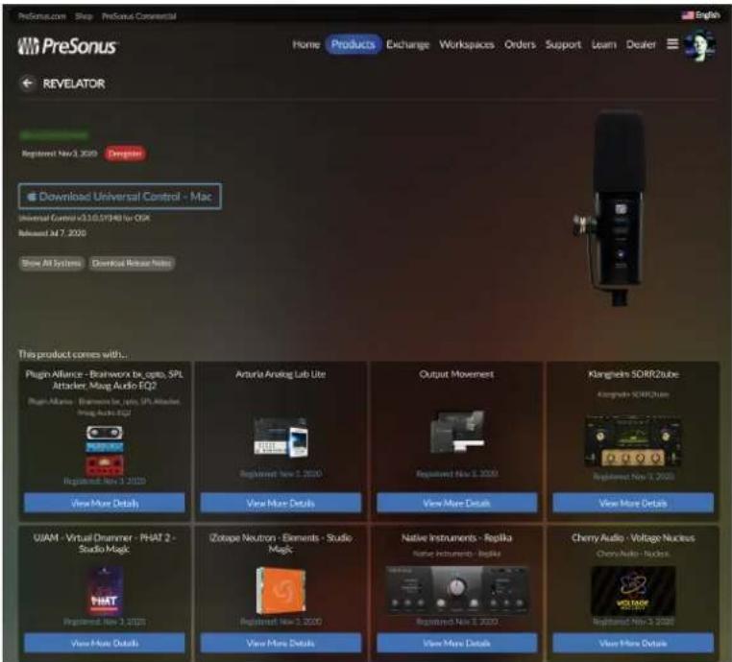
Task: Click the iZotope Neutron orange box image
Action: click(x=281, y=591)
